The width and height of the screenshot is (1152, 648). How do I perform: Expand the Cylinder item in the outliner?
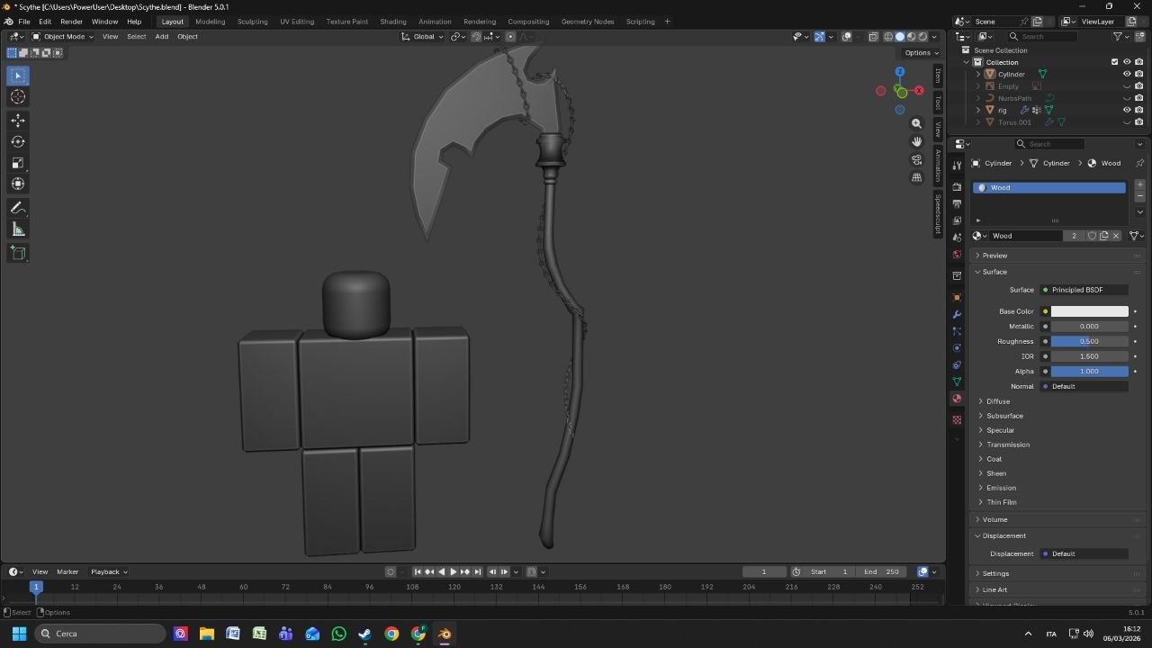click(x=977, y=74)
